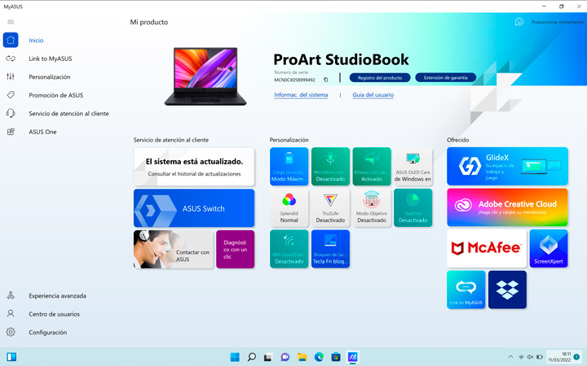Open Task View in taskbar
The height and width of the screenshot is (366, 587).
[268, 357]
